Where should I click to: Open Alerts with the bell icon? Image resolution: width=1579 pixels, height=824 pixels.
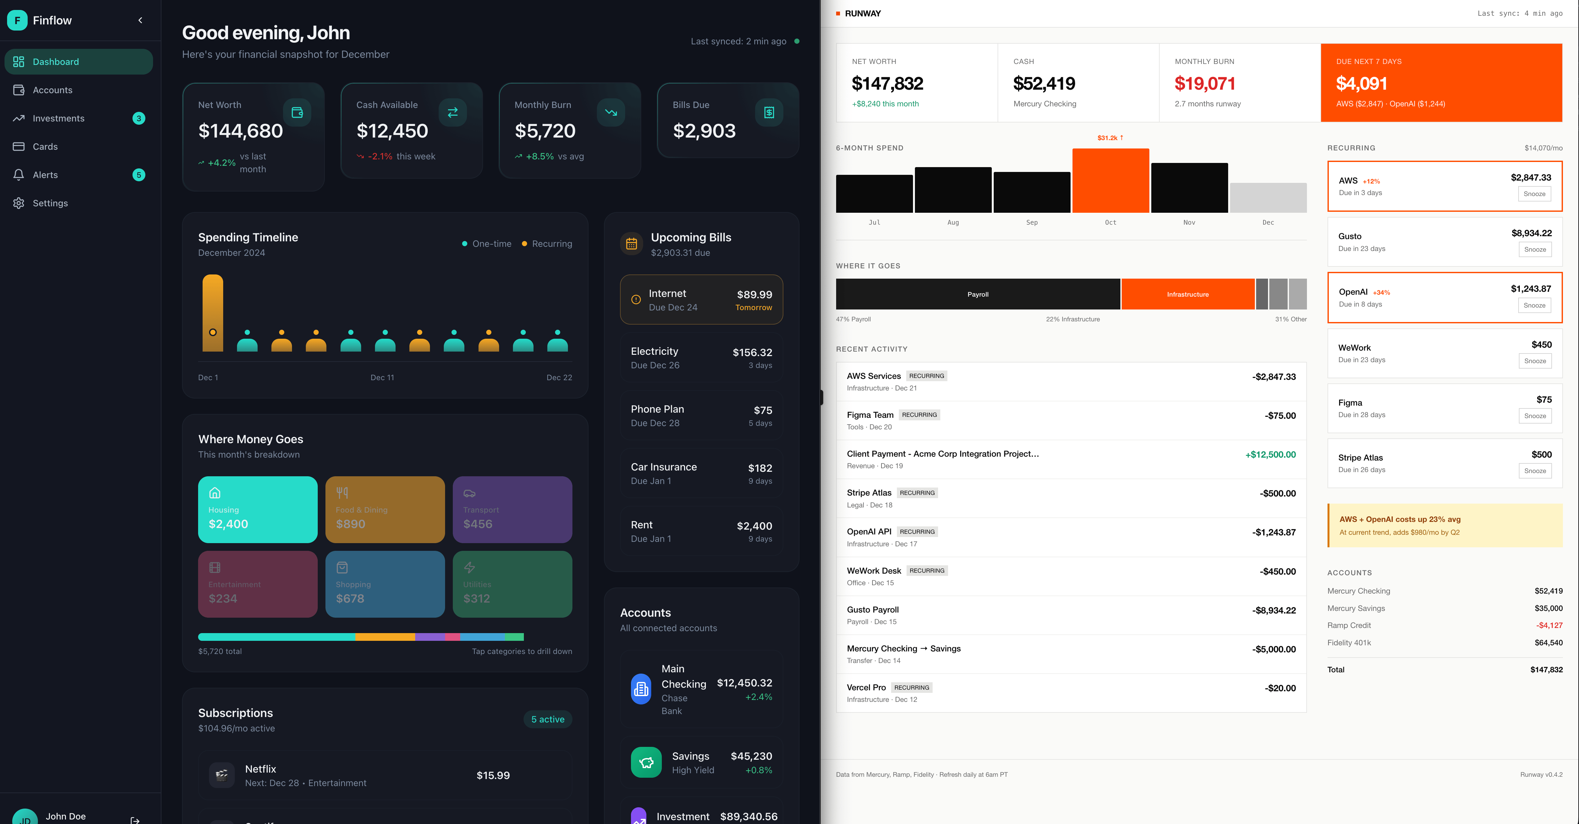19,175
